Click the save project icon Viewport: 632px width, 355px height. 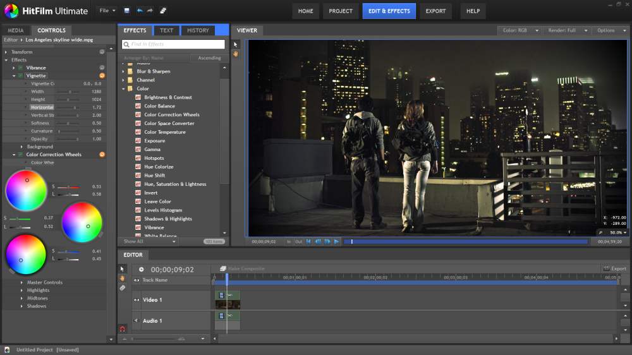pos(127,11)
